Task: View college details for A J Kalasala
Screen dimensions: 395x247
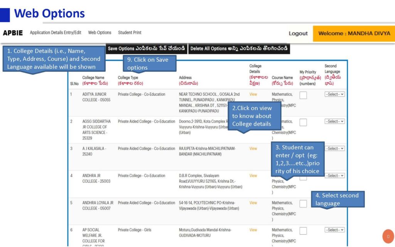Action: click(x=253, y=149)
